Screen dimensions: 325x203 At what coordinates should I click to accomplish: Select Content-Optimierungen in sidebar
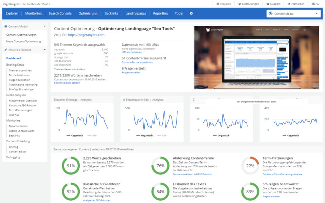click(x=21, y=35)
